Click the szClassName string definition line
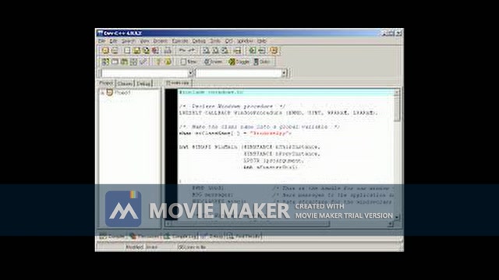Screen dimensions: 499x280 [x=235, y=134]
